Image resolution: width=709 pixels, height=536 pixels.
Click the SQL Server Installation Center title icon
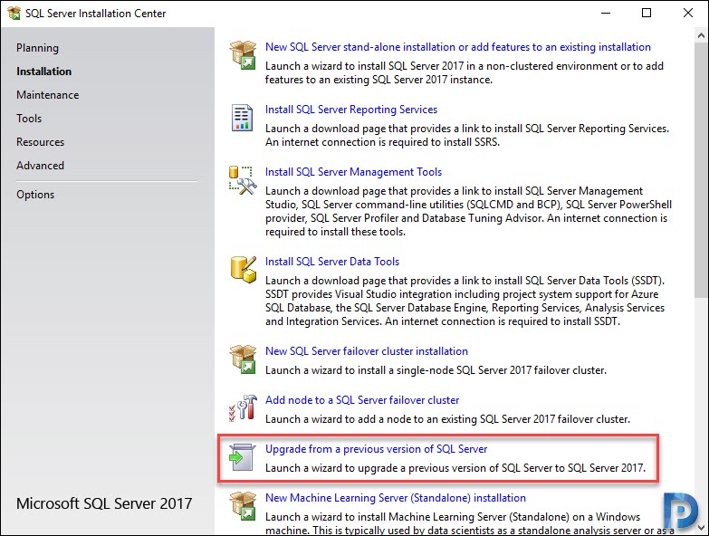14,13
